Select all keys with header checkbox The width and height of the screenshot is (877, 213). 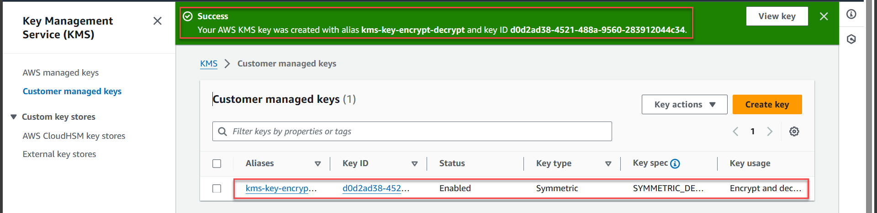217,163
